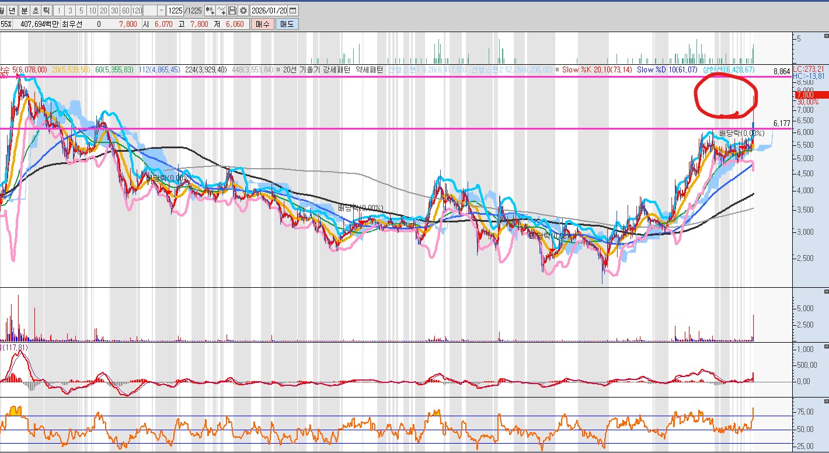
Task: Click the 매도 sell button
Action: coord(287,24)
